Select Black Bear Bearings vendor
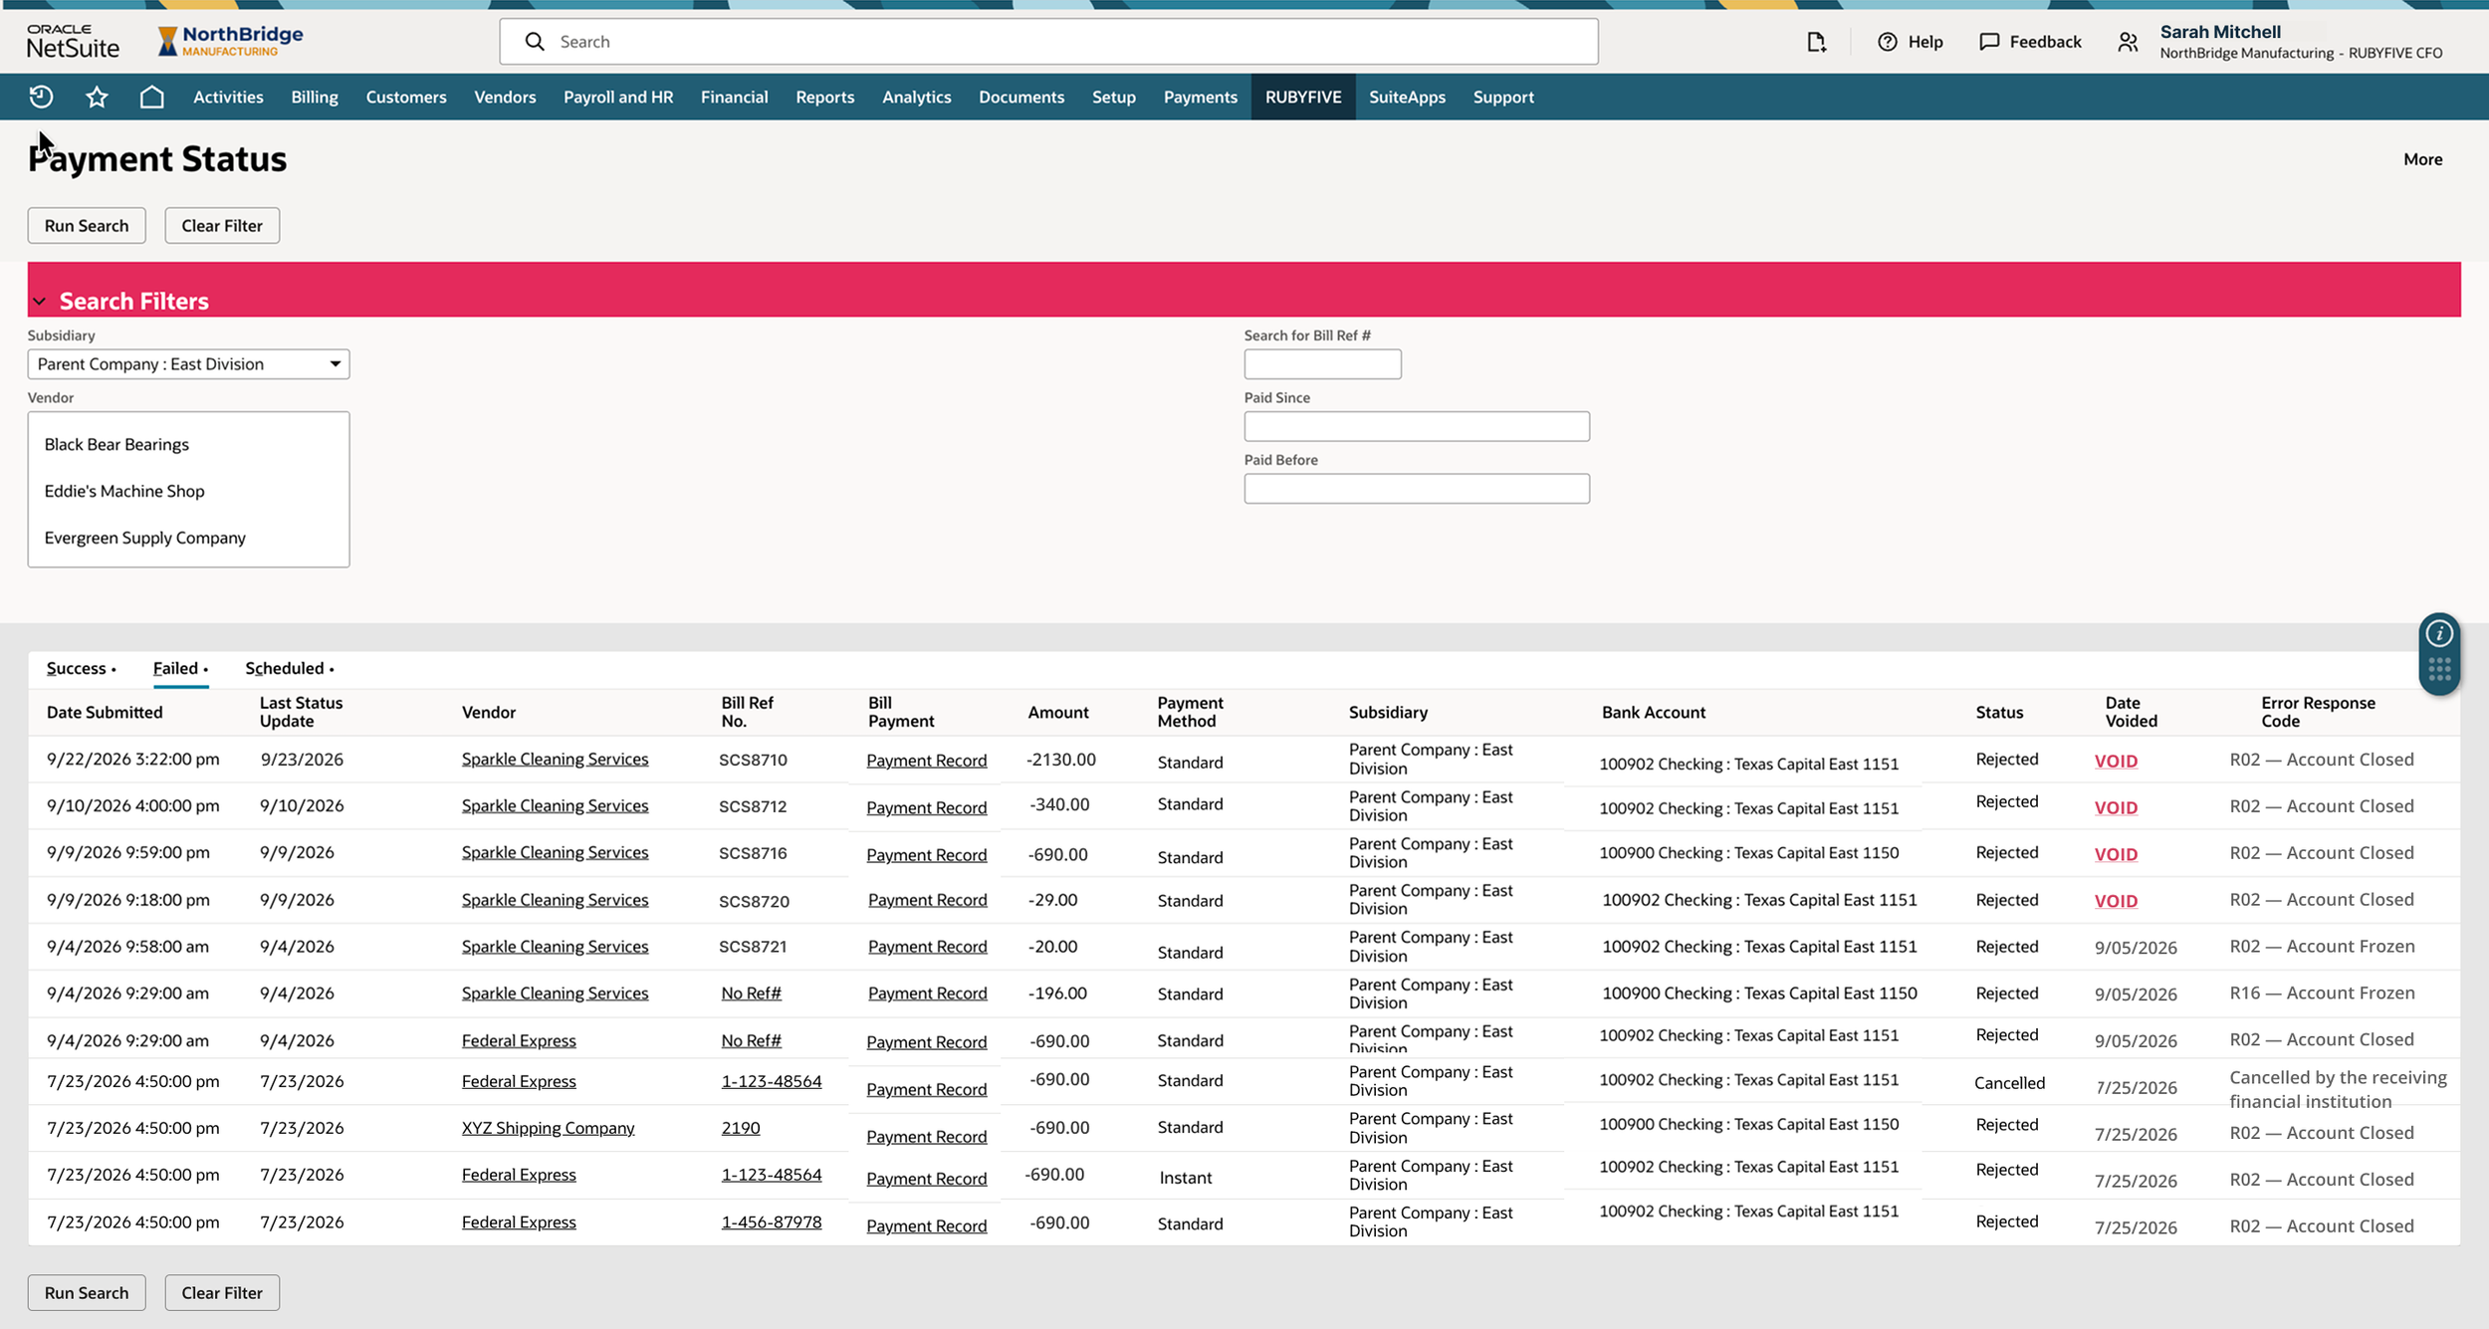Screen dimensions: 2489x1329 coord(116,445)
